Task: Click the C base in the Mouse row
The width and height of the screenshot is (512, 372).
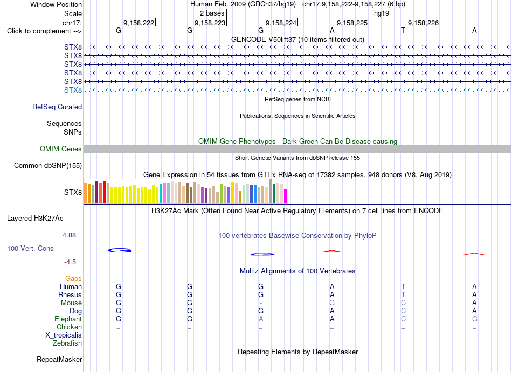Action: [x=403, y=303]
